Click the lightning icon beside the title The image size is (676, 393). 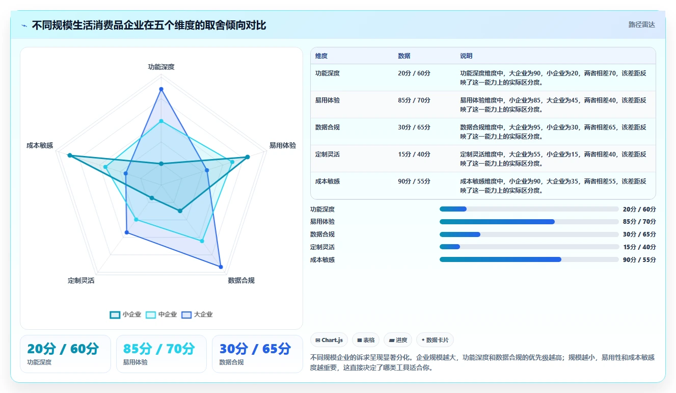click(24, 25)
